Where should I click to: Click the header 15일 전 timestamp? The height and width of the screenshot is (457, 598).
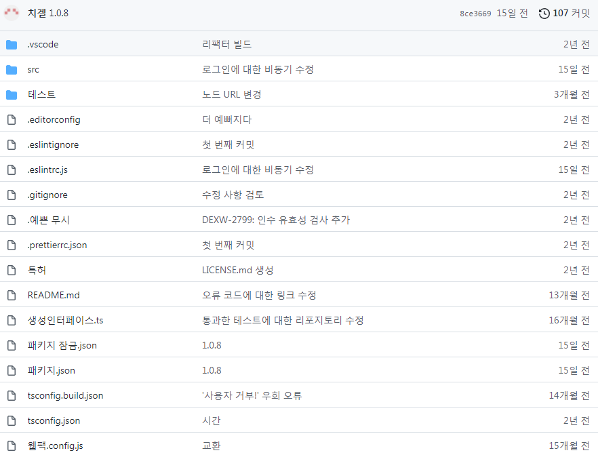[x=512, y=14]
